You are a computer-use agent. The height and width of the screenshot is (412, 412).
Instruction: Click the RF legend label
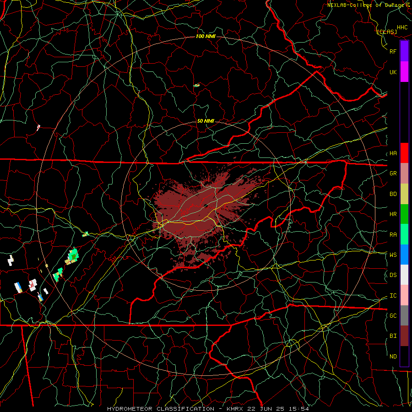tap(393, 51)
